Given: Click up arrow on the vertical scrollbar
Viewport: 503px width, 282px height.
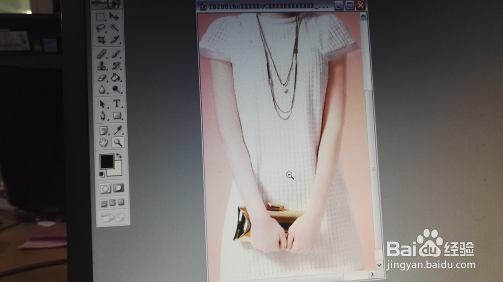Looking at the screenshot, I should click(363, 16).
